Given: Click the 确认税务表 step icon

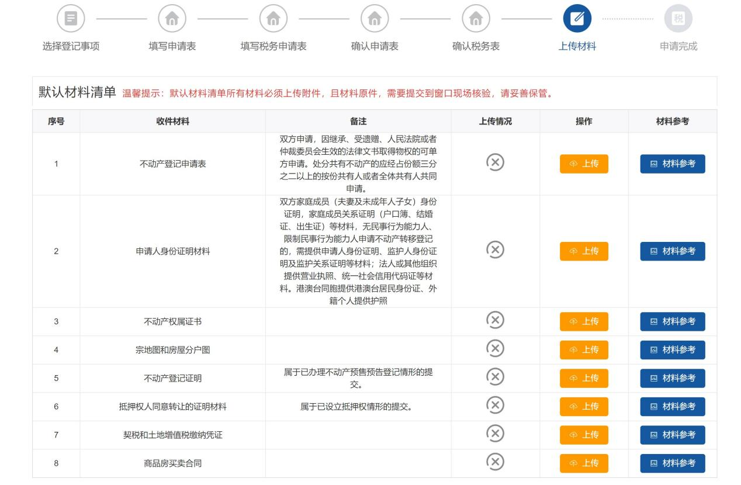Looking at the screenshot, I should pyautogui.click(x=476, y=19).
